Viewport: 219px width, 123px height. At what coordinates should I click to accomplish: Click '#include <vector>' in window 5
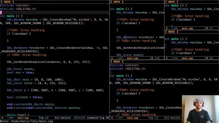[124, 65]
